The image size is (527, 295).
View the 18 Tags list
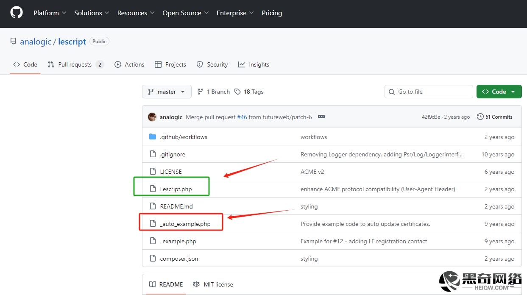pos(249,92)
